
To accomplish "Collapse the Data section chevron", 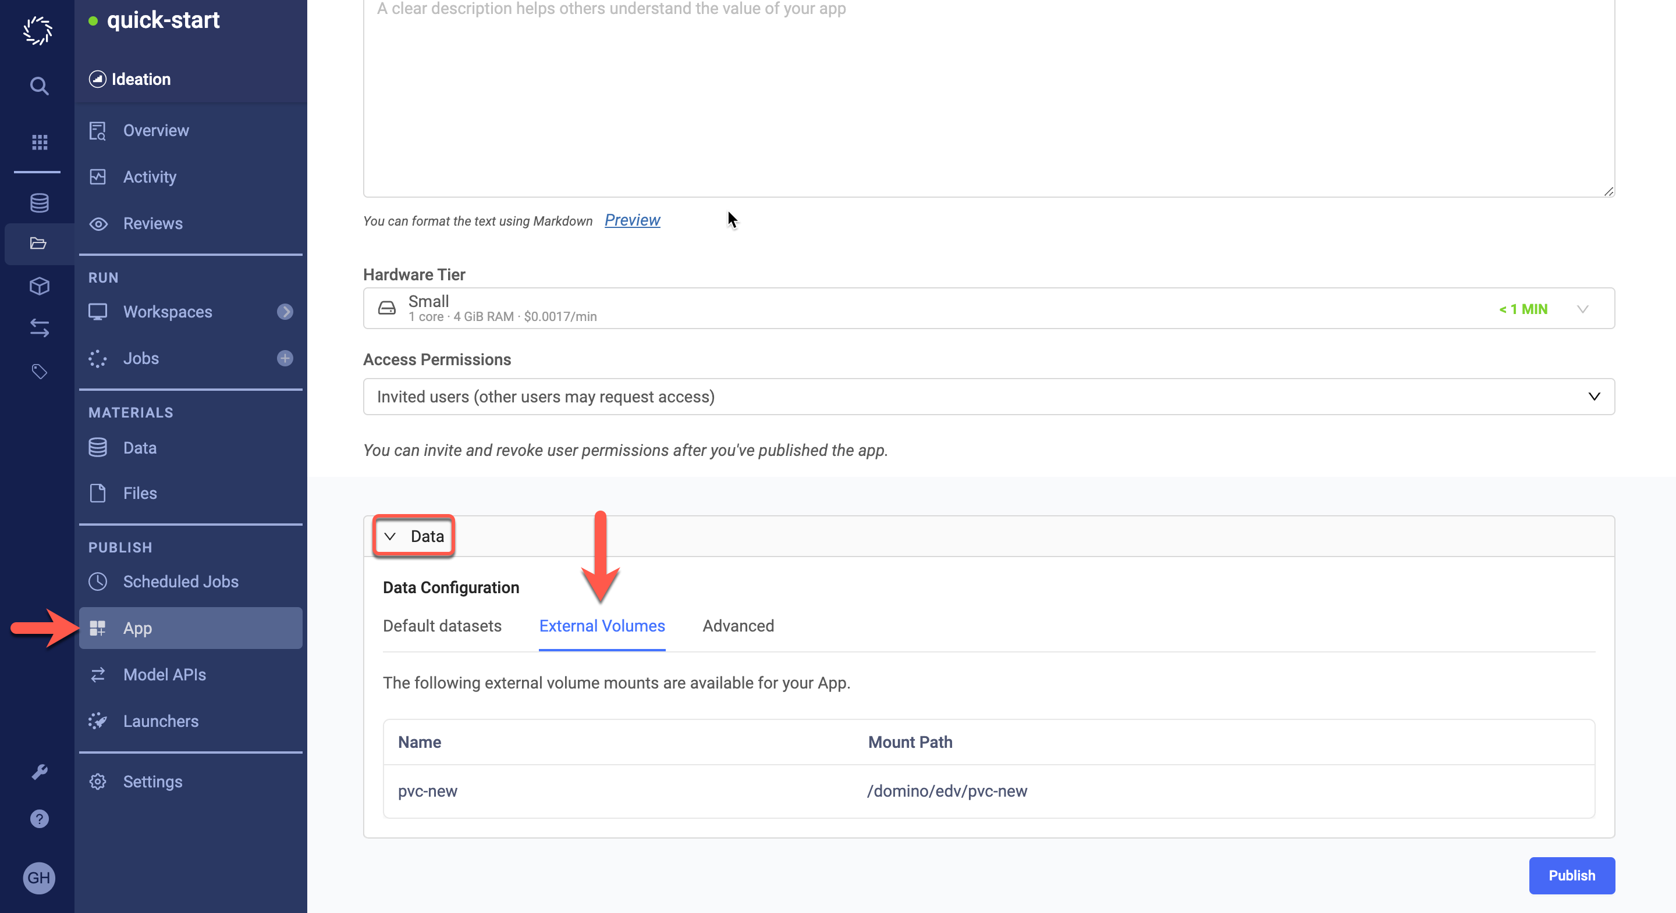I will coord(389,536).
